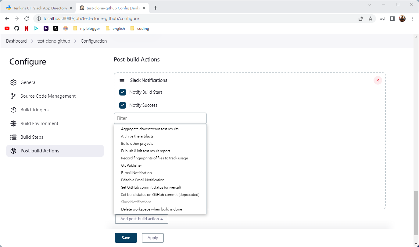Click the share page icon in address bar
The height and width of the screenshot is (247, 419).
[x=361, y=19]
